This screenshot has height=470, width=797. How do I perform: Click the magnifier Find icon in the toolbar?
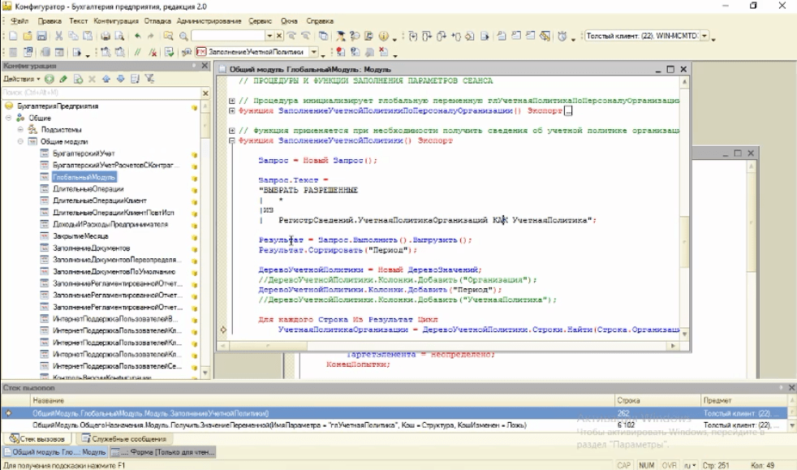183,36
